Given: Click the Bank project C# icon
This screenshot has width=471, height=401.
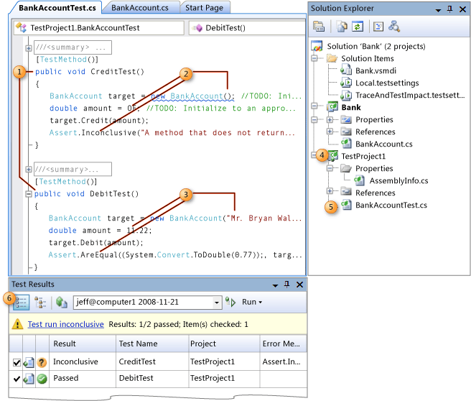Looking at the screenshot, I should pos(332,107).
